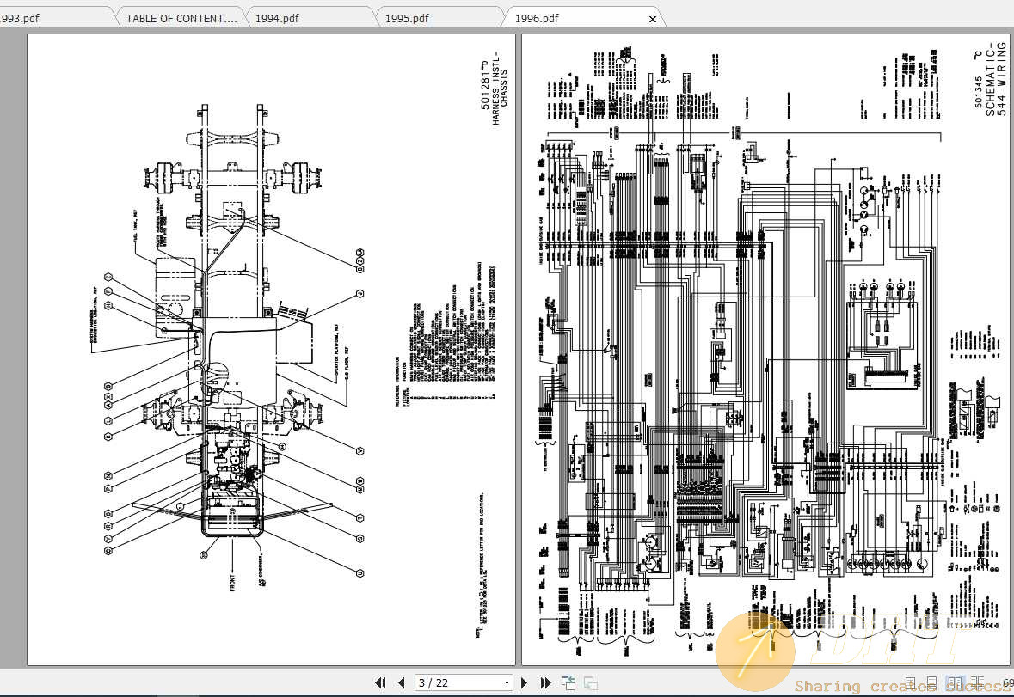This screenshot has height=697, width=1014.
Task: Go to the previous page
Action: point(402,682)
